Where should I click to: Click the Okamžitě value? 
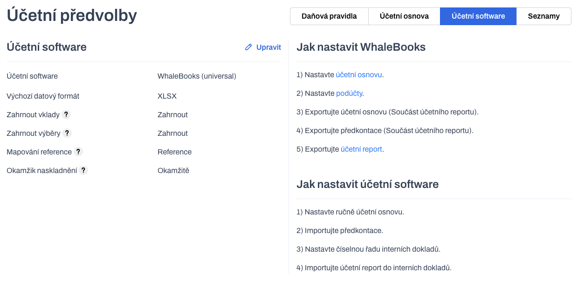pos(173,170)
